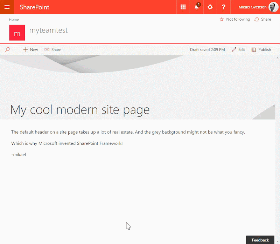Viewport: 280px width, 244px height.
Task: Click the scrollbar down arrow
Action: 278,242
